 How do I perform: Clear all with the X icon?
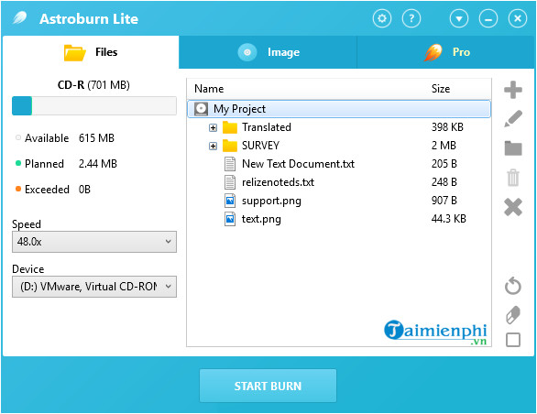point(513,207)
